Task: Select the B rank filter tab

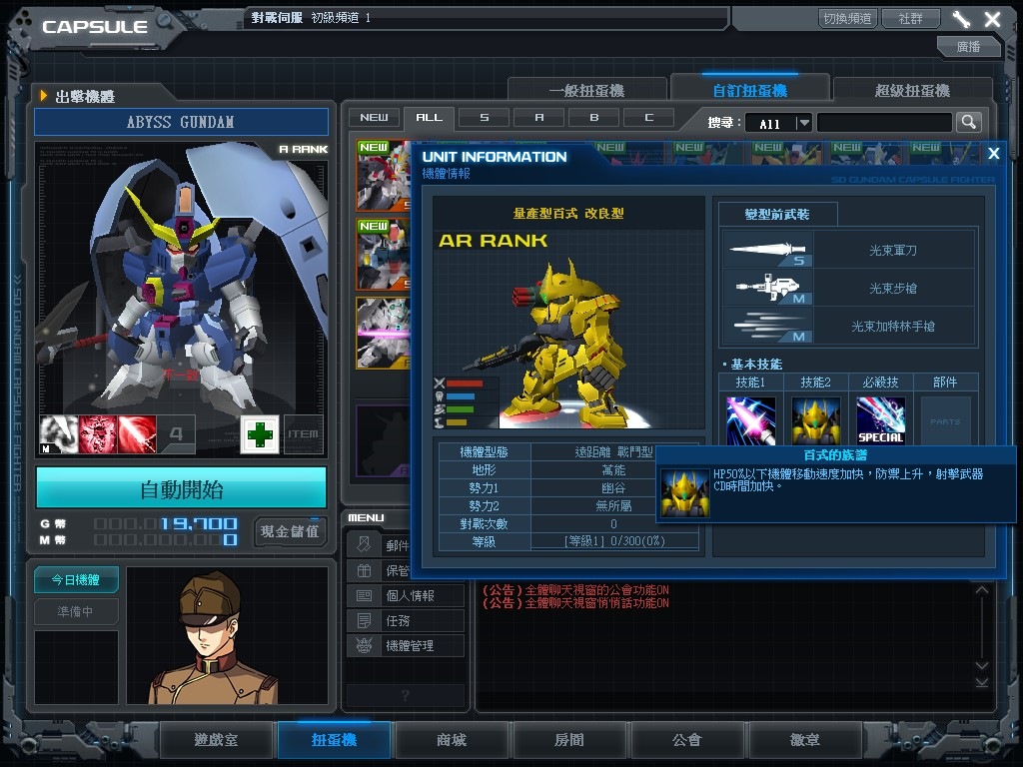Action: click(x=593, y=118)
